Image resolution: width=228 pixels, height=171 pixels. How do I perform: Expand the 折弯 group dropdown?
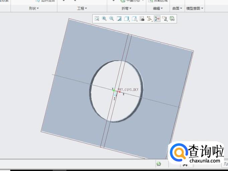tap(126, 8)
